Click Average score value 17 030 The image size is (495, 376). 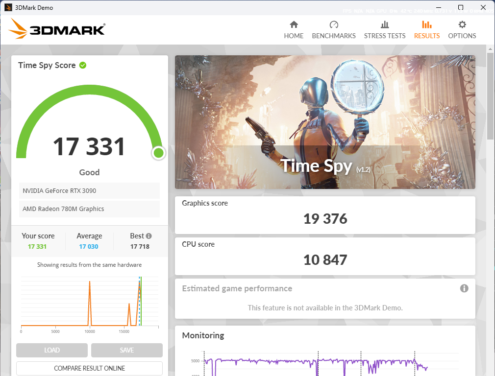click(x=89, y=247)
